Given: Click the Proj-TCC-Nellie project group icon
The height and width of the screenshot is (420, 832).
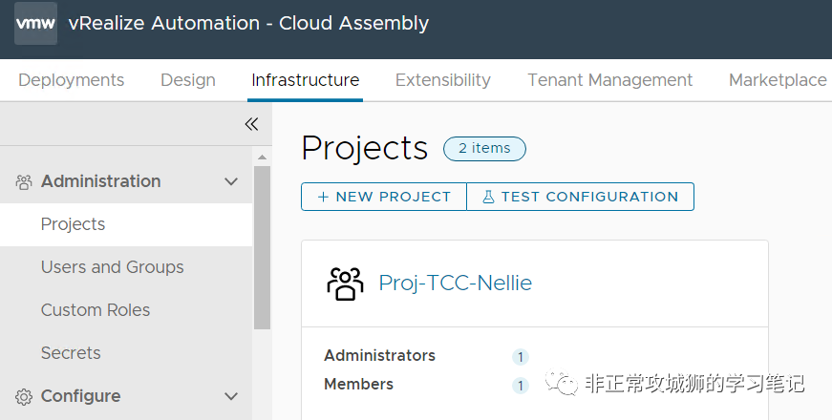Looking at the screenshot, I should [345, 283].
